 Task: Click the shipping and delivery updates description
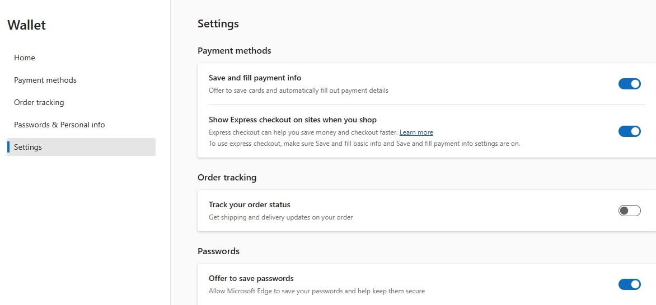280,217
